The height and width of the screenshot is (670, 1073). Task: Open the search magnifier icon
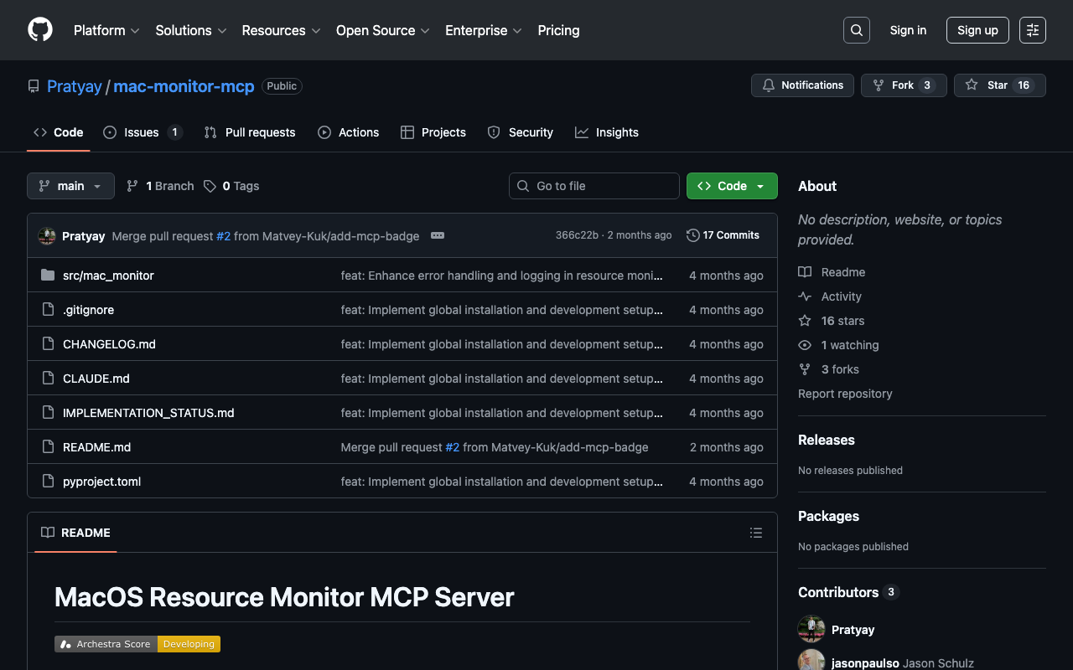point(856,30)
